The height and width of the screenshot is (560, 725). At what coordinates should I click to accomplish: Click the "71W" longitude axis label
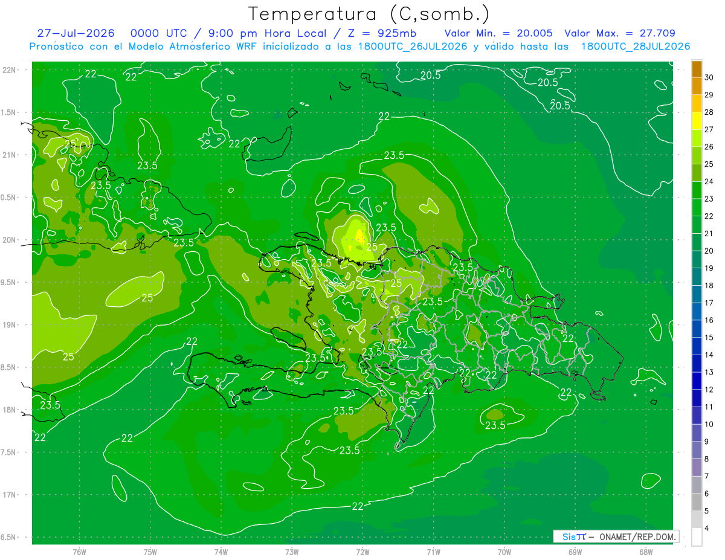[433, 552]
